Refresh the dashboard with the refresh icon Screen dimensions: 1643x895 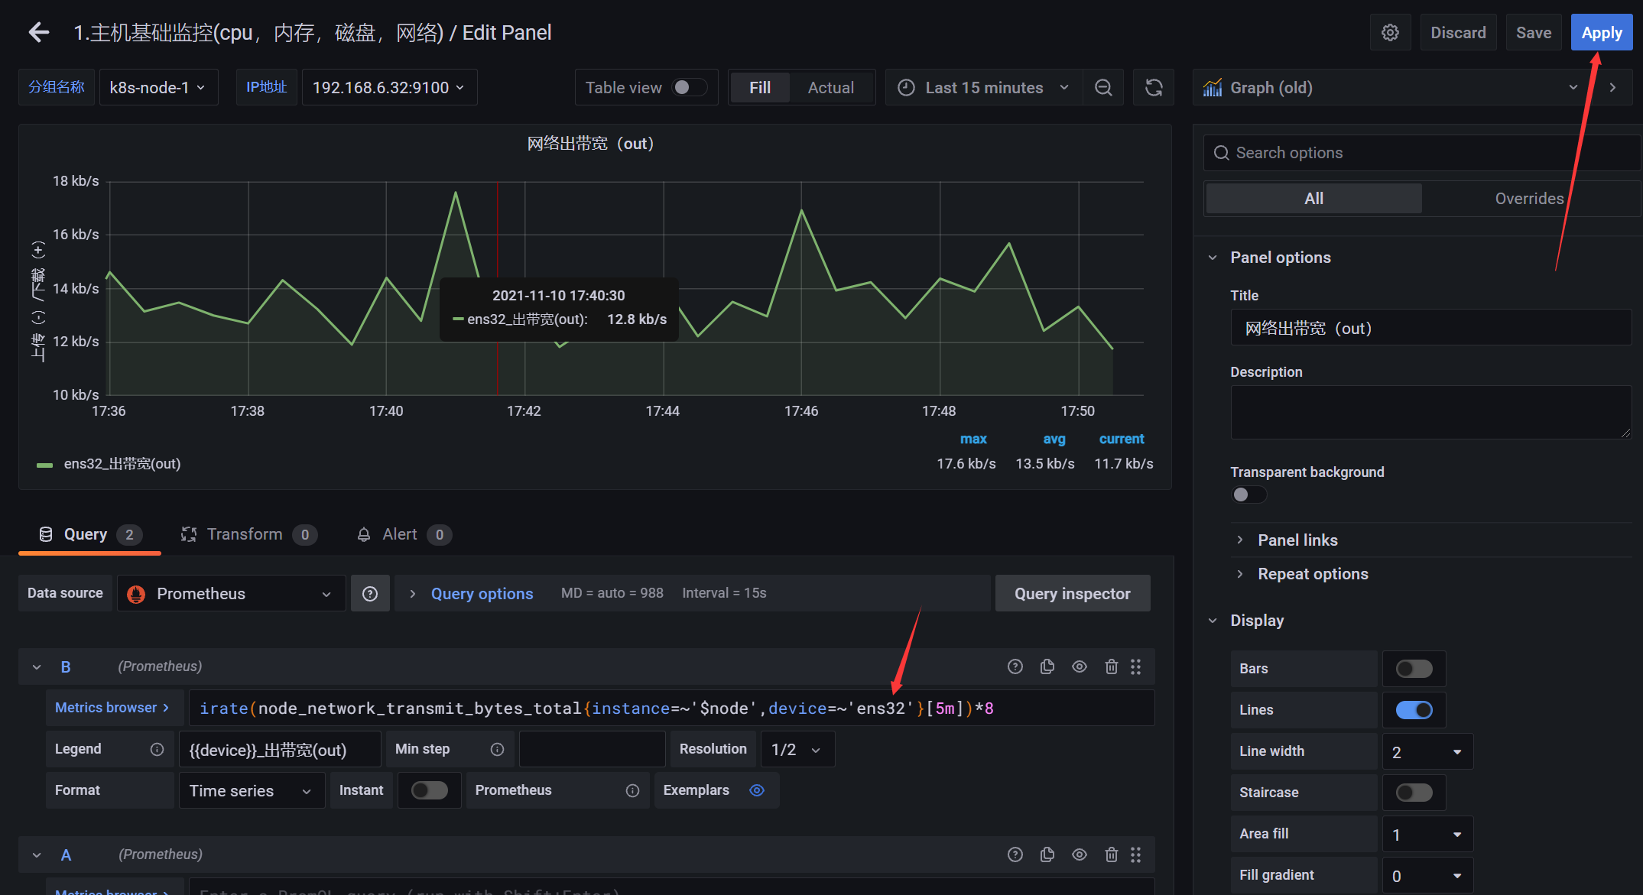(1154, 88)
